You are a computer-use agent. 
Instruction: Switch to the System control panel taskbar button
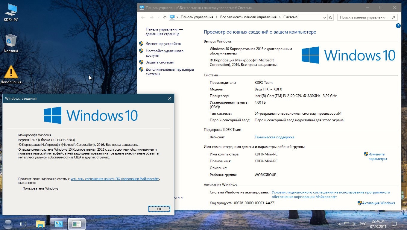click(59, 224)
